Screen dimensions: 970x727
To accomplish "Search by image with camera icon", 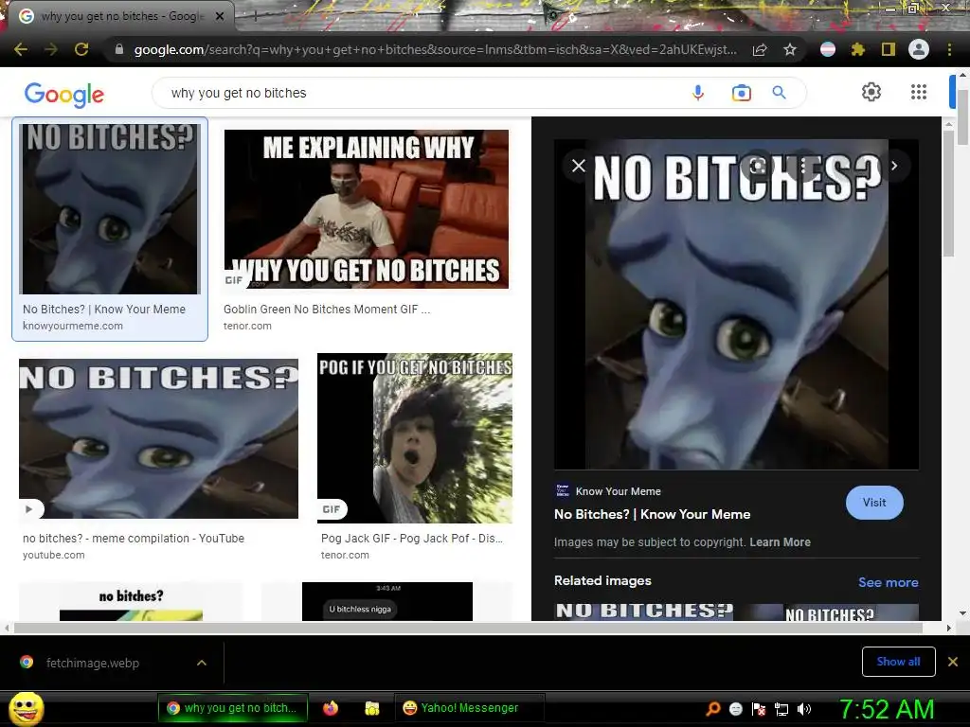I will point(741,93).
